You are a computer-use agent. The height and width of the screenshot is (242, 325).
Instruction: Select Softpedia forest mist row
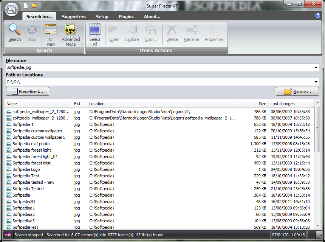point(159,163)
